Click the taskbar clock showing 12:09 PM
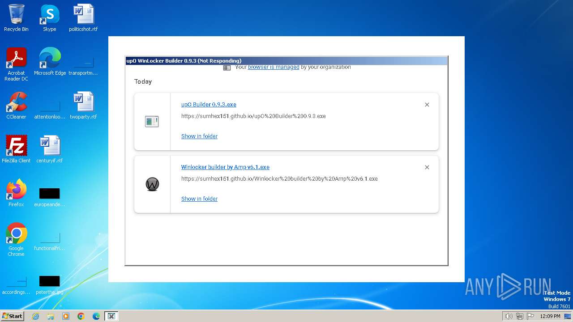The height and width of the screenshot is (322, 573). point(550,316)
